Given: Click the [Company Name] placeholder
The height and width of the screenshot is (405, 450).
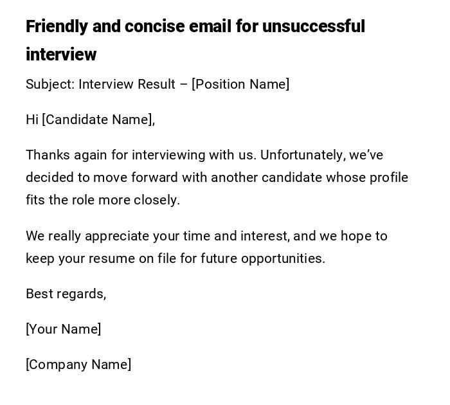Looking at the screenshot, I should pos(78,364).
